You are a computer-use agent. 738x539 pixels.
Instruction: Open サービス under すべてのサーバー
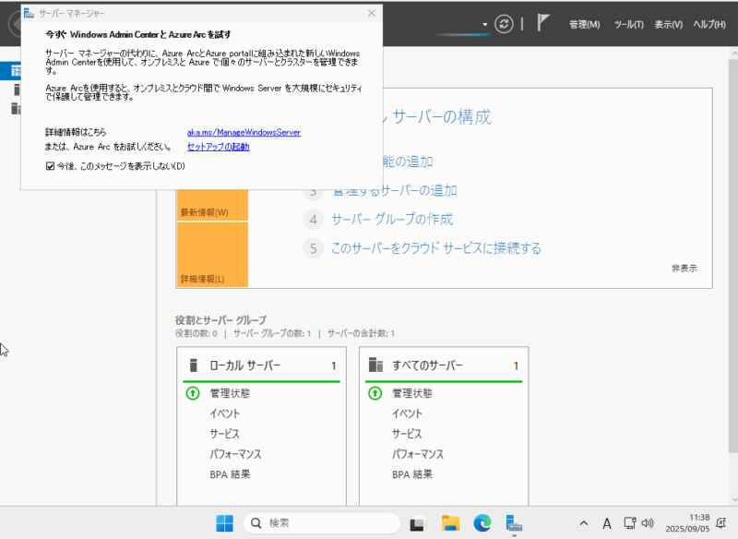pos(407,434)
